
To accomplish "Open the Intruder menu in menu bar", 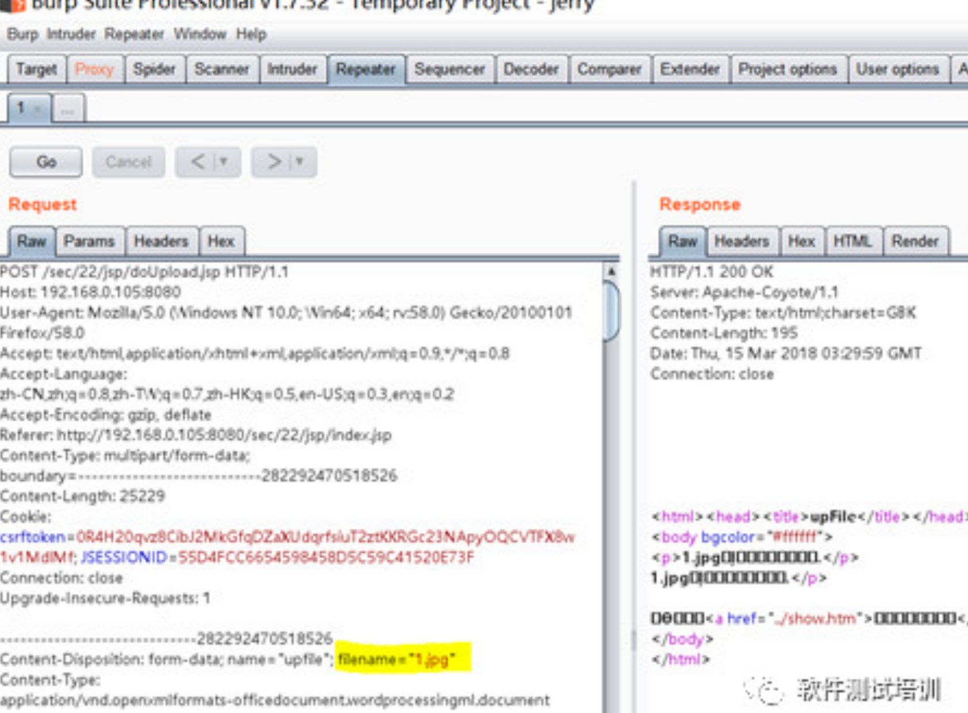I will 71,34.
